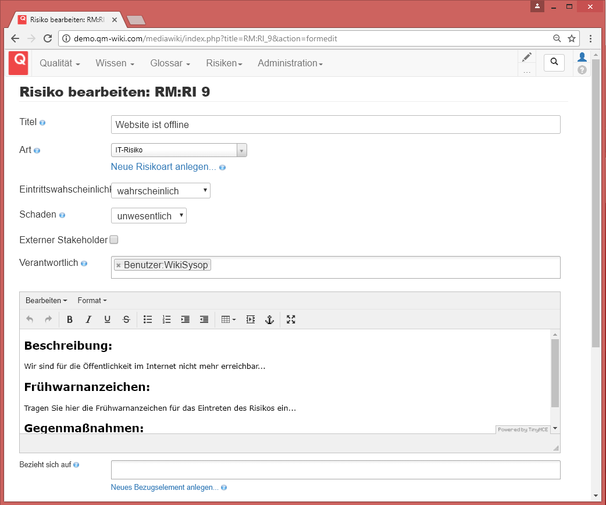Check the Externer Stakeholder checkbox
The width and height of the screenshot is (606, 505).
coord(114,240)
